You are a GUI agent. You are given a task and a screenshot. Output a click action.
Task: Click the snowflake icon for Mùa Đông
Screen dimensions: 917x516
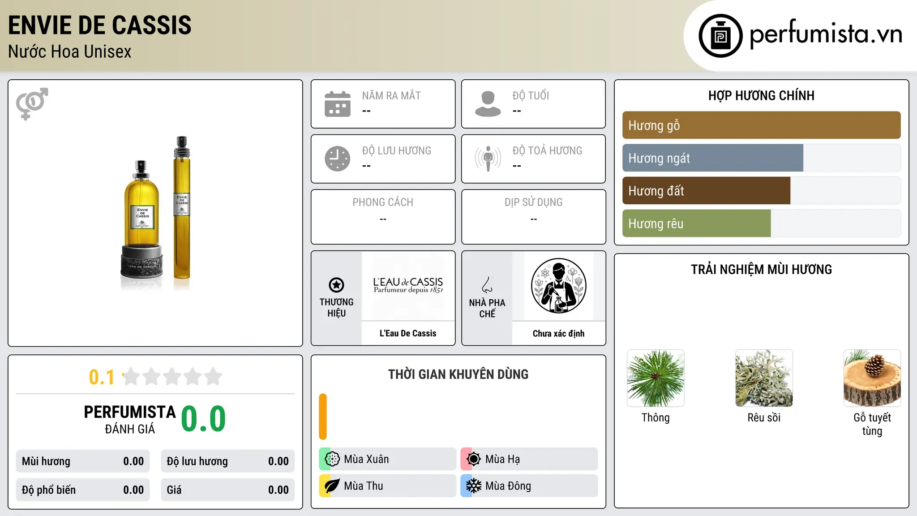tap(474, 486)
